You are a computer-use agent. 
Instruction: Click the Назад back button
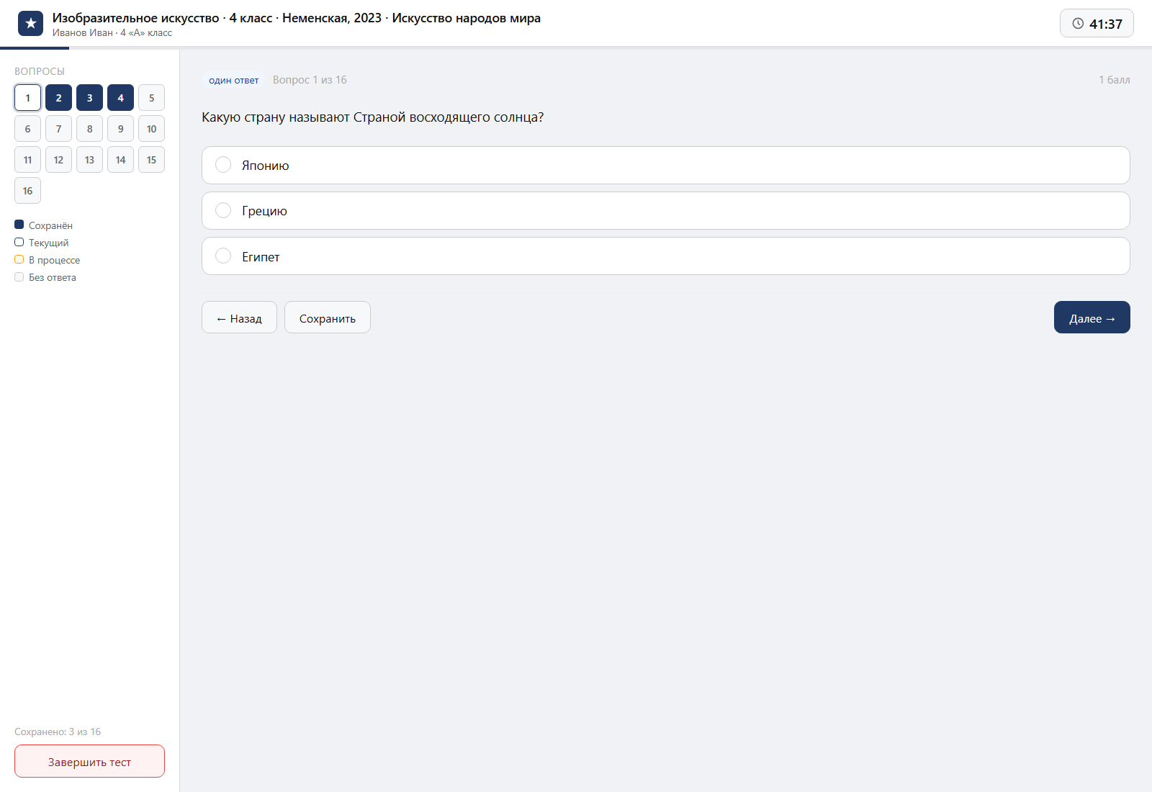click(x=239, y=318)
